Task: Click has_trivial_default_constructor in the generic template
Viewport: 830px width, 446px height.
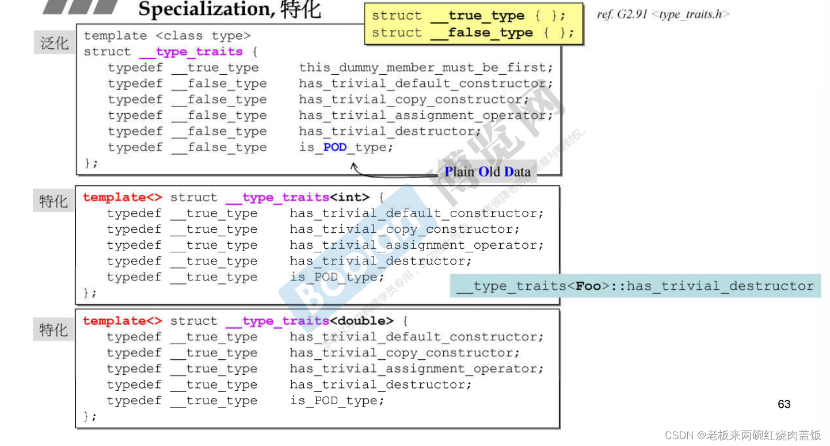Action: 426,83
